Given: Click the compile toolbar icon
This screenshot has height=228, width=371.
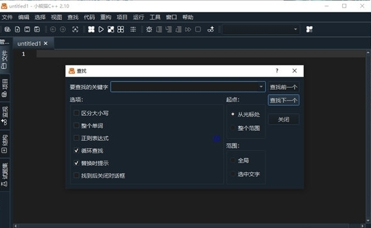Looking at the screenshot, I should (91, 29).
